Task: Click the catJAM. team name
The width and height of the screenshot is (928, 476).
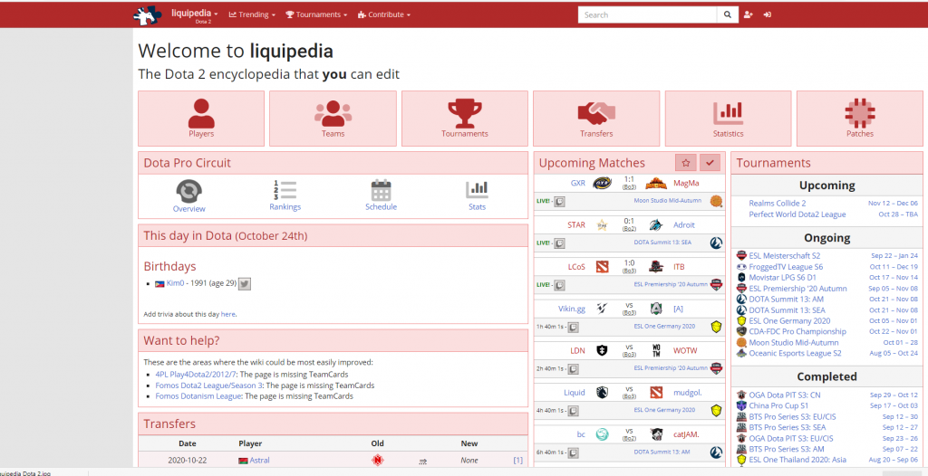Action: coord(686,434)
